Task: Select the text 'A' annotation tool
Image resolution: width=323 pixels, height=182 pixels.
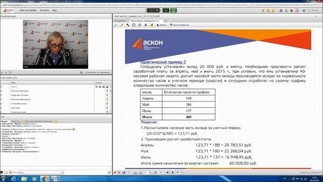Action: point(146,25)
